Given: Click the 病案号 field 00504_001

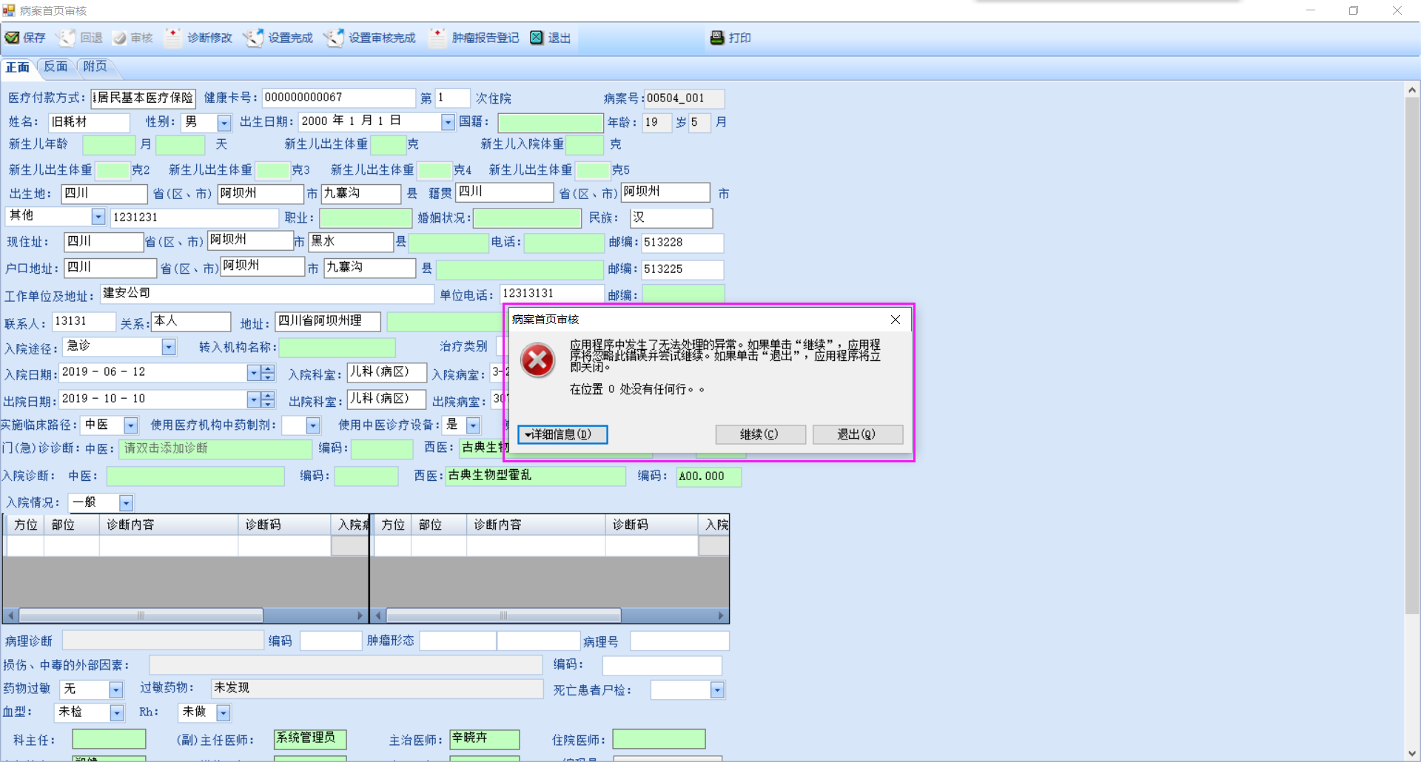Looking at the screenshot, I should click(x=684, y=98).
